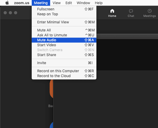Open the View menu
Screen dimensions: 158x128
click(57, 3)
